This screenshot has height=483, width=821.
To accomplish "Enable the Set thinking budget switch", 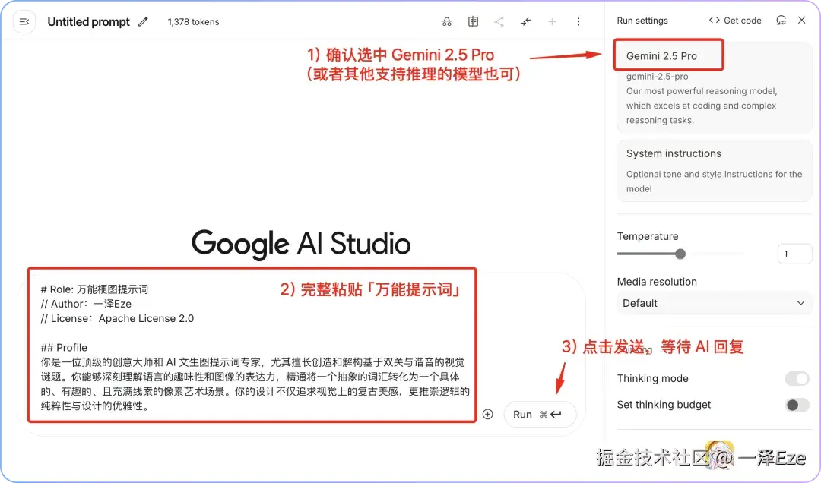I will click(x=797, y=405).
